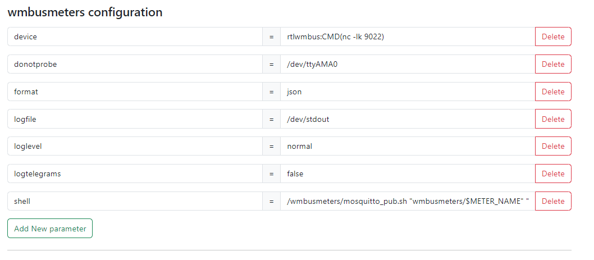Focus the loglevel normal value field
Viewport: 594px width, 260px height.
tap(408, 146)
